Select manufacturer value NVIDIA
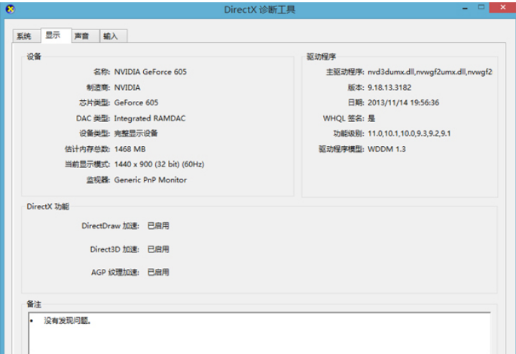516x354 pixels. [x=127, y=87]
